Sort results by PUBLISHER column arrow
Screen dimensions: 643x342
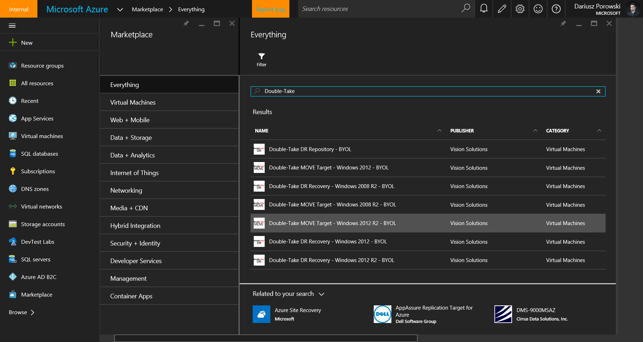coord(535,131)
